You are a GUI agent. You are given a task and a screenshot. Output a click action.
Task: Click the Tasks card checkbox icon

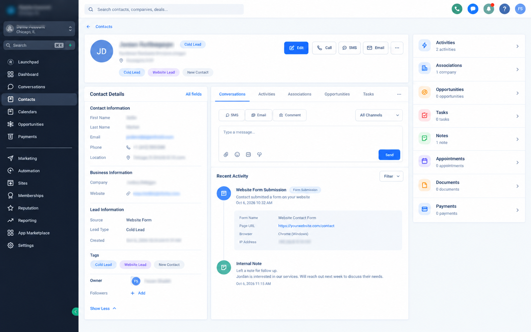click(x=424, y=115)
